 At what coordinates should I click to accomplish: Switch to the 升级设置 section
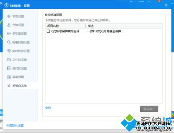(18, 25)
